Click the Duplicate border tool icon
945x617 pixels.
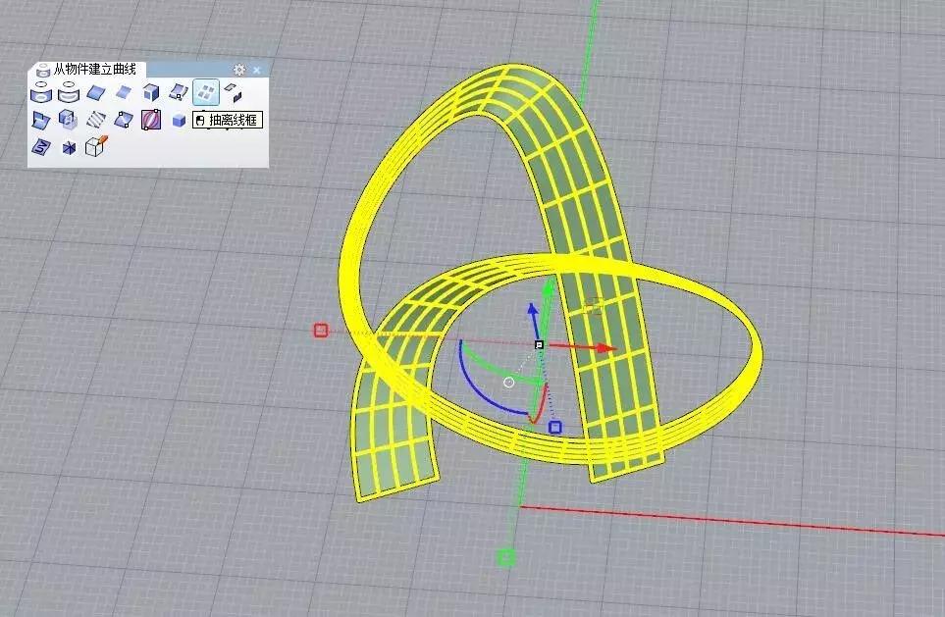(x=124, y=93)
